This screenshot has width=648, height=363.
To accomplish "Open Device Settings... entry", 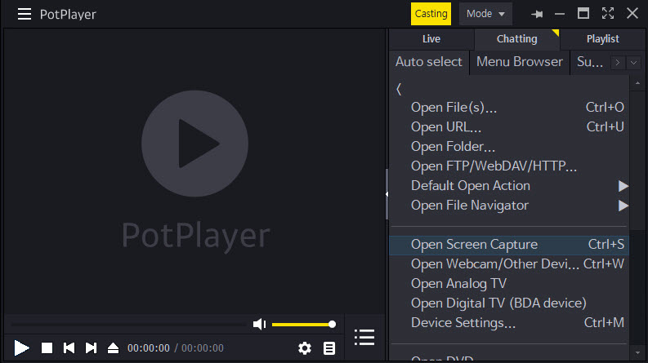I will click(509, 322).
